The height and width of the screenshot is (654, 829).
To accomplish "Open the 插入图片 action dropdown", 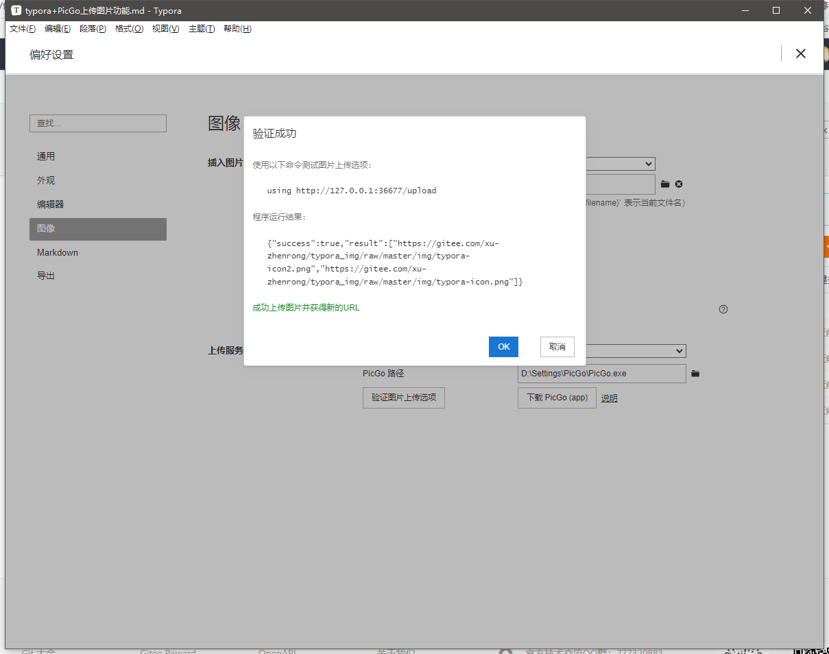I will 620,164.
